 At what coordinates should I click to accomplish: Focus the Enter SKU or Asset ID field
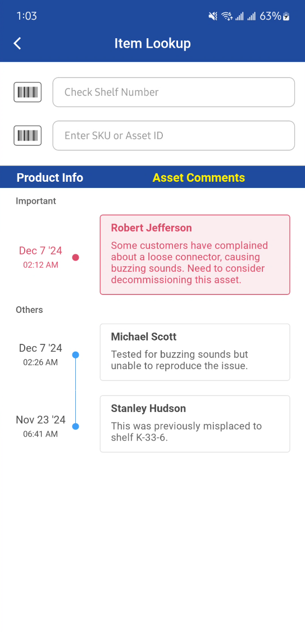click(174, 136)
